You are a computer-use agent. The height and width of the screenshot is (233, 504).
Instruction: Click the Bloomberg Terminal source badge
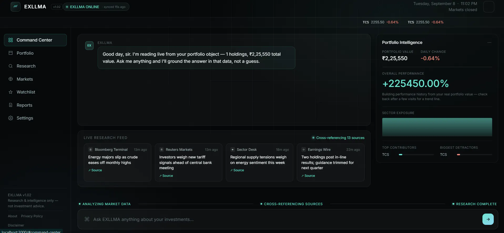[x=91, y=149]
